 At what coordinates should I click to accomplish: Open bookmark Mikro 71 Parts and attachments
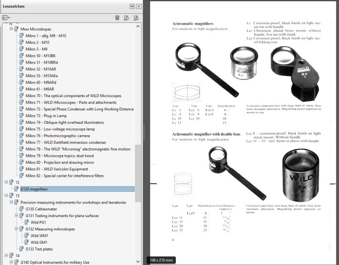point(71,102)
